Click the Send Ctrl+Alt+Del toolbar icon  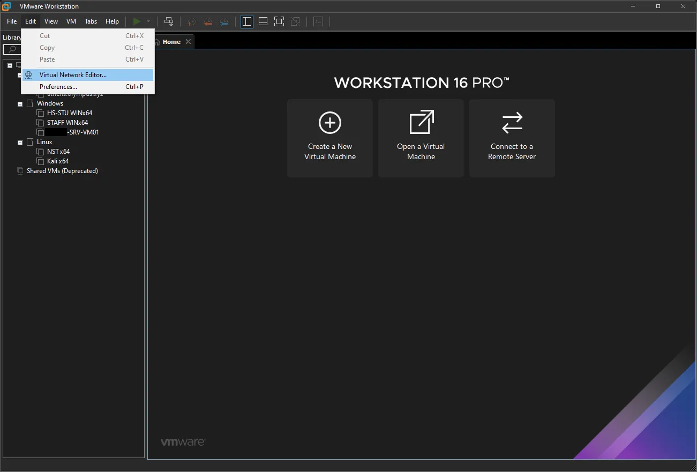pyautogui.click(x=169, y=21)
